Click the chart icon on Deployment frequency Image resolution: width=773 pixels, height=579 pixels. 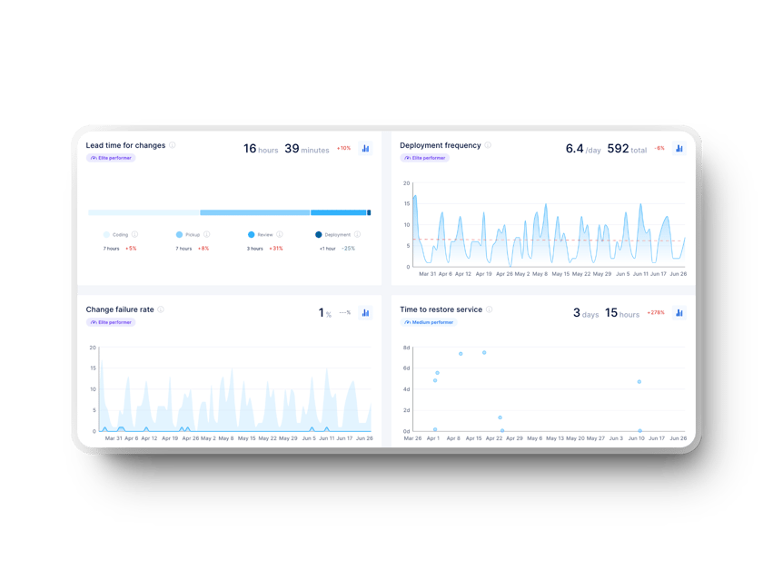tap(681, 148)
